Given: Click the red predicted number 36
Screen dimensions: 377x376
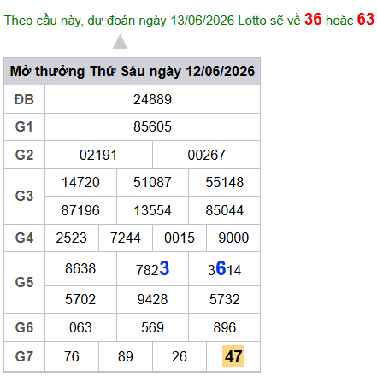Looking at the screenshot, I should click(313, 20).
